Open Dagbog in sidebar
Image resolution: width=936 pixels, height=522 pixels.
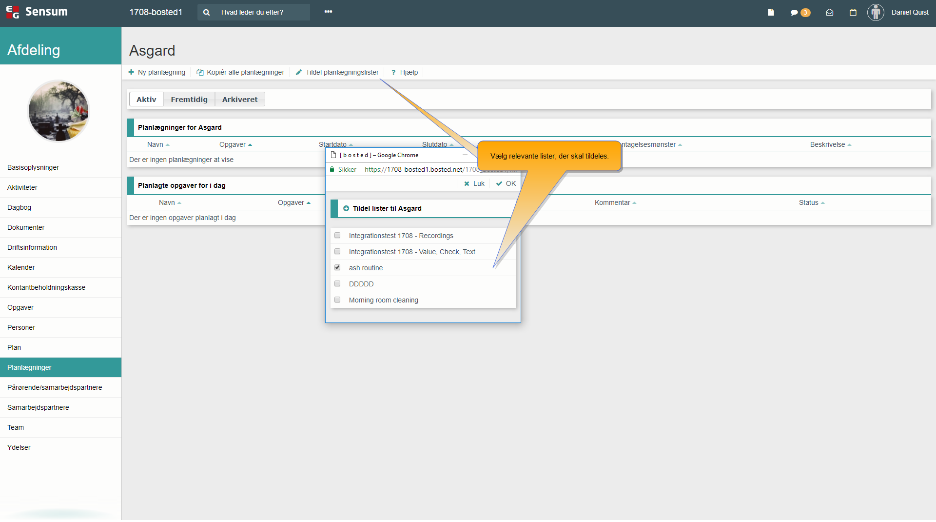pos(60,207)
